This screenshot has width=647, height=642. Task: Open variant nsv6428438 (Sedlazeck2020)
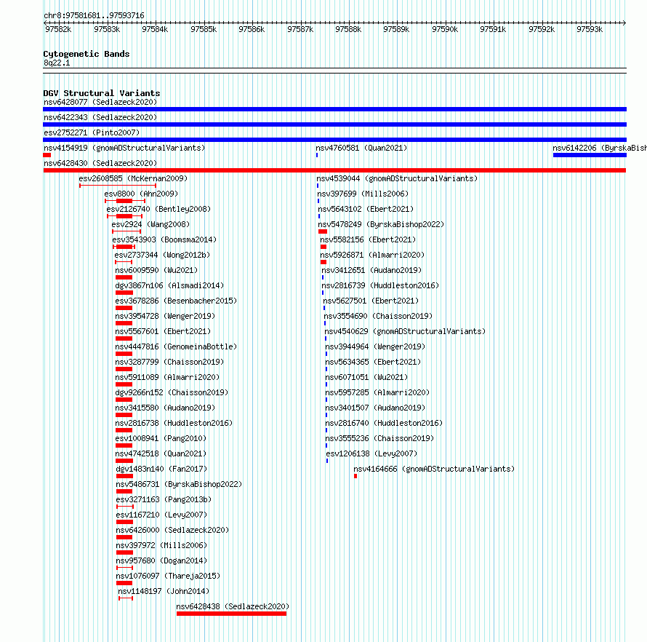[233, 606]
